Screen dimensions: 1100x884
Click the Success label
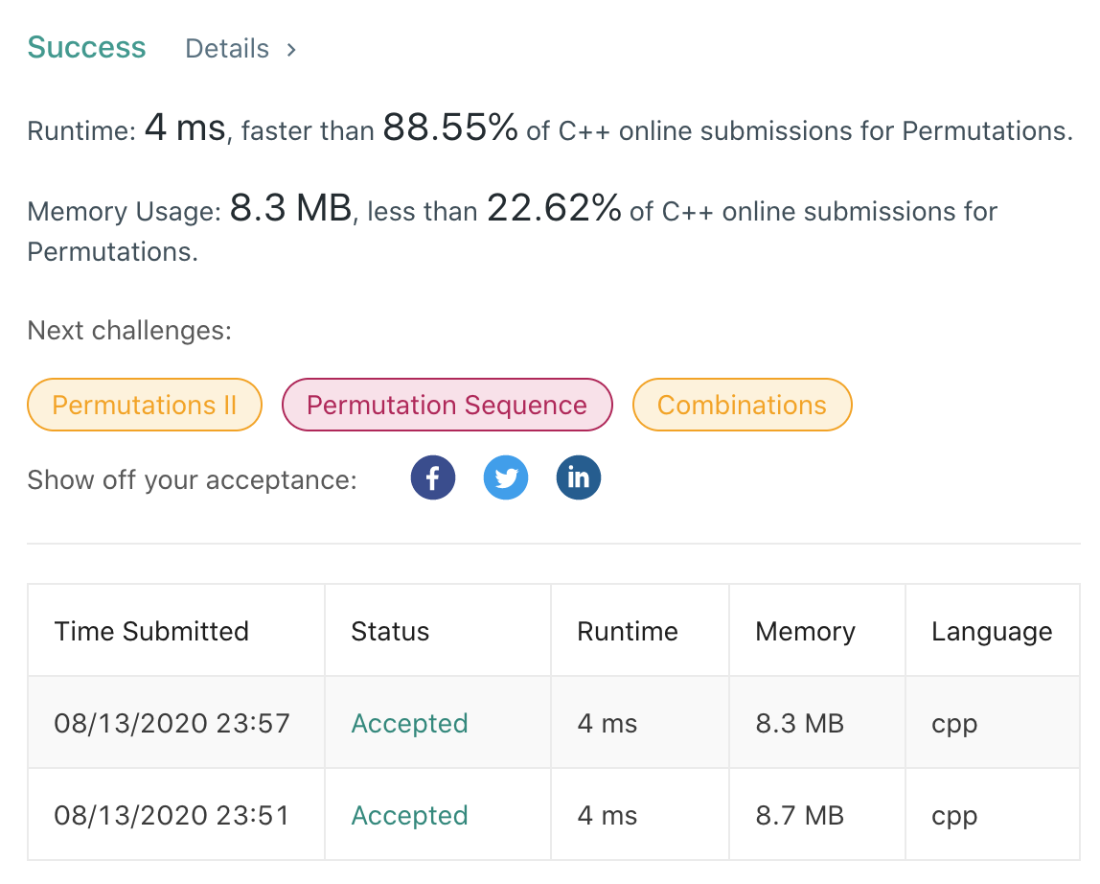click(x=86, y=46)
